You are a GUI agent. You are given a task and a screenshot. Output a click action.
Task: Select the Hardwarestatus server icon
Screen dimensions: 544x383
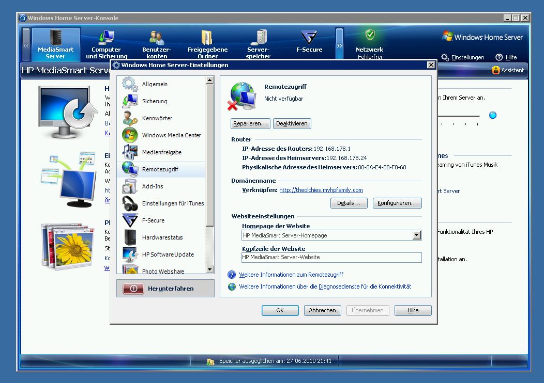pyautogui.click(x=130, y=237)
